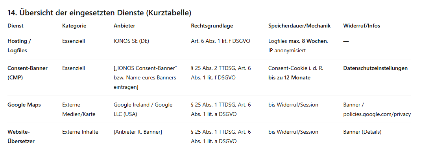Screen dimensions: 421x160
Task: Click the "Anbieter" column header
Action: (x=124, y=26)
